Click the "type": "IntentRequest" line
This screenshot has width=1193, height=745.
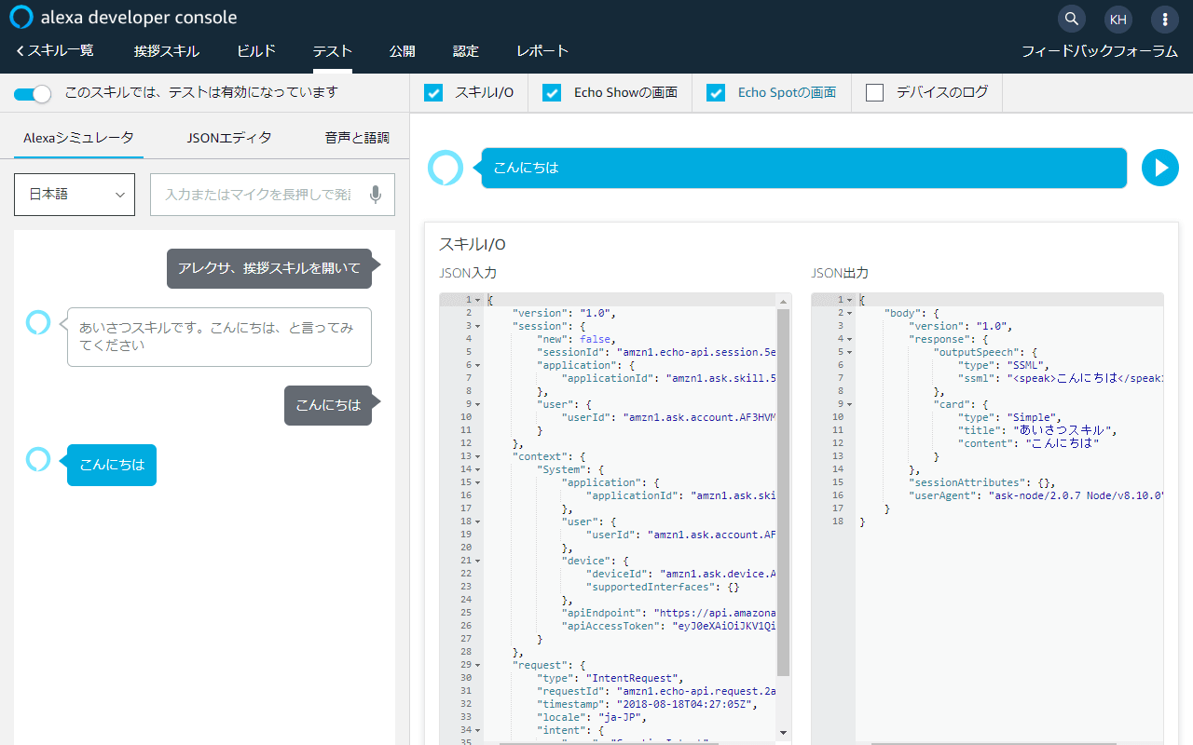click(x=610, y=678)
